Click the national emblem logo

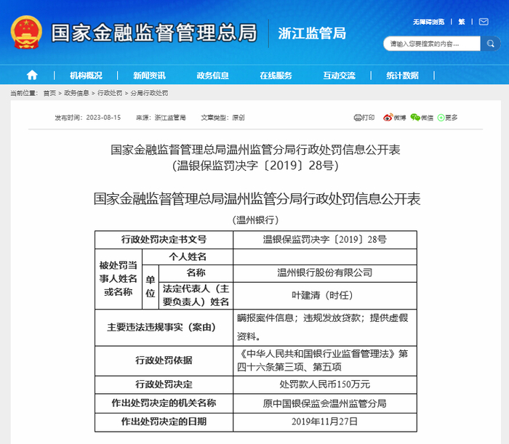tap(26, 33)
